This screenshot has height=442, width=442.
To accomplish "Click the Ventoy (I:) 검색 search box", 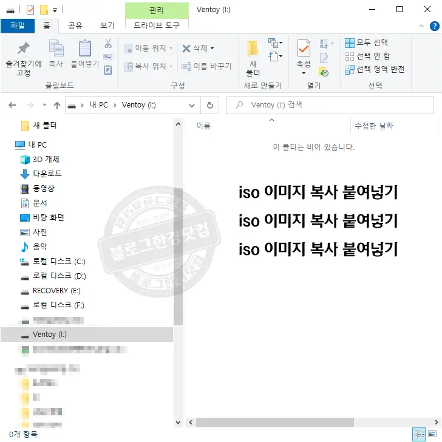I will point(330,105).
